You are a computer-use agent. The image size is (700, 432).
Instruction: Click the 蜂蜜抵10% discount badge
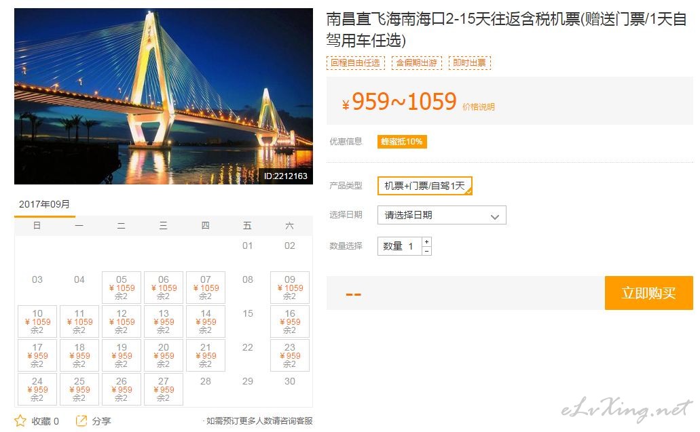(x=402, y=142)
